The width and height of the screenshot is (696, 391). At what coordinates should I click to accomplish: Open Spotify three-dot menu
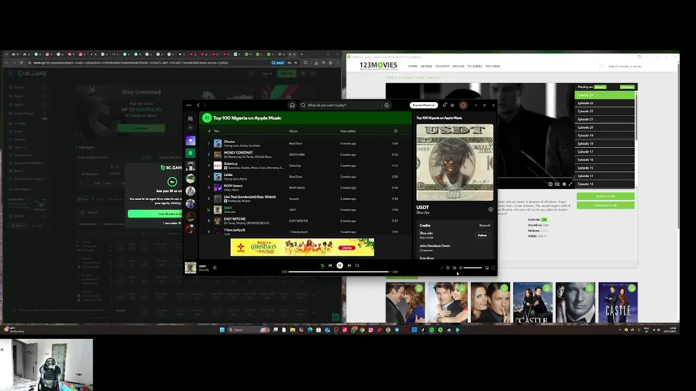[x=189, y=105]
